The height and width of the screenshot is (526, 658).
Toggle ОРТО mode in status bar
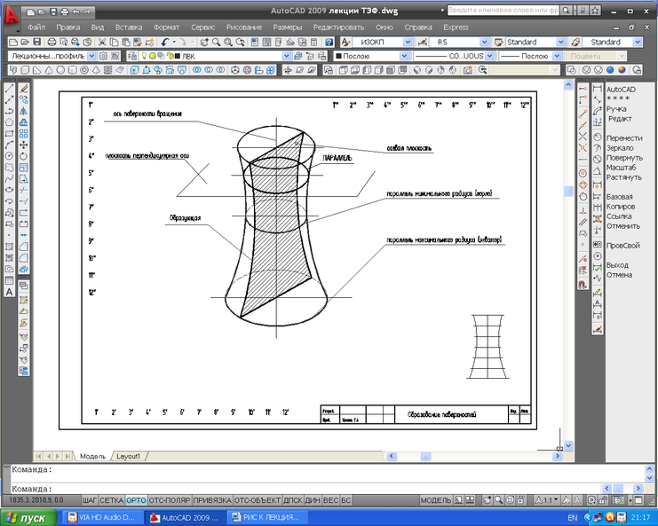point(136,500)
